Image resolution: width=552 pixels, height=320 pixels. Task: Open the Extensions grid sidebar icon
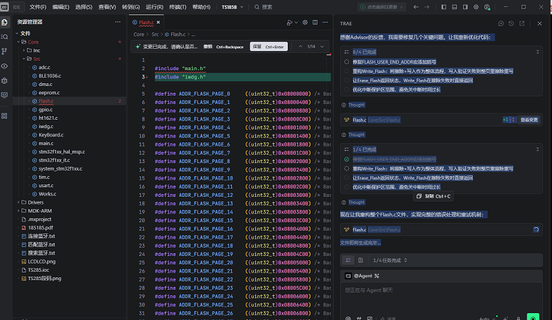click(x=5, y=116)
